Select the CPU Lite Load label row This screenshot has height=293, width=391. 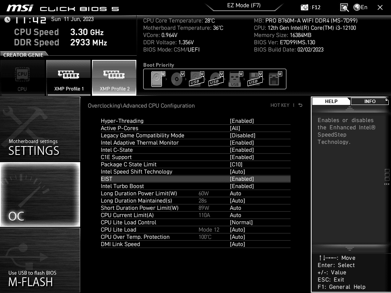(118, 229)
